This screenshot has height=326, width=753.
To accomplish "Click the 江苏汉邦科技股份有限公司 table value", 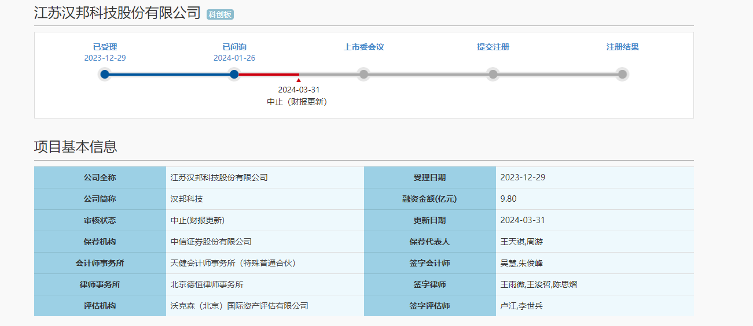I will (219, 177).
